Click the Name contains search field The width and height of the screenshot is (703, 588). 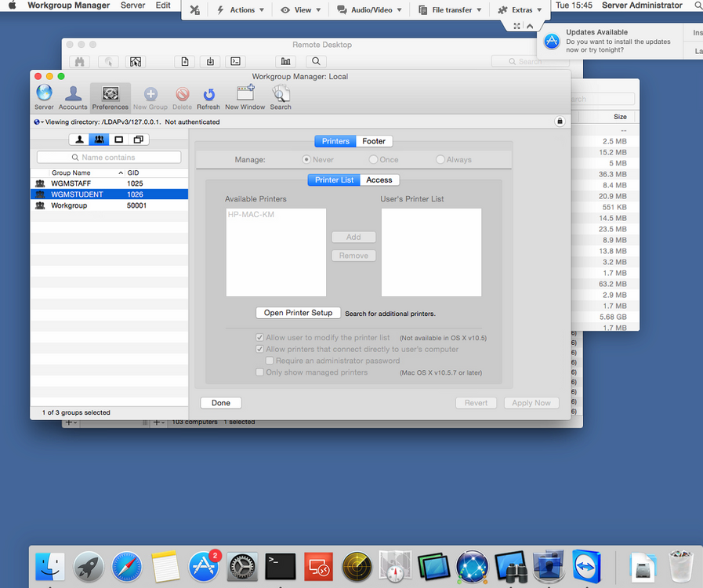(109, 158)
